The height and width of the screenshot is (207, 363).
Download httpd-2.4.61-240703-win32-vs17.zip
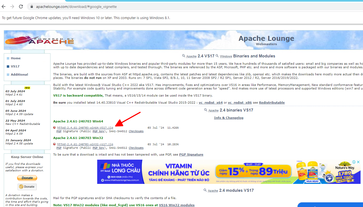pos(85,144)
